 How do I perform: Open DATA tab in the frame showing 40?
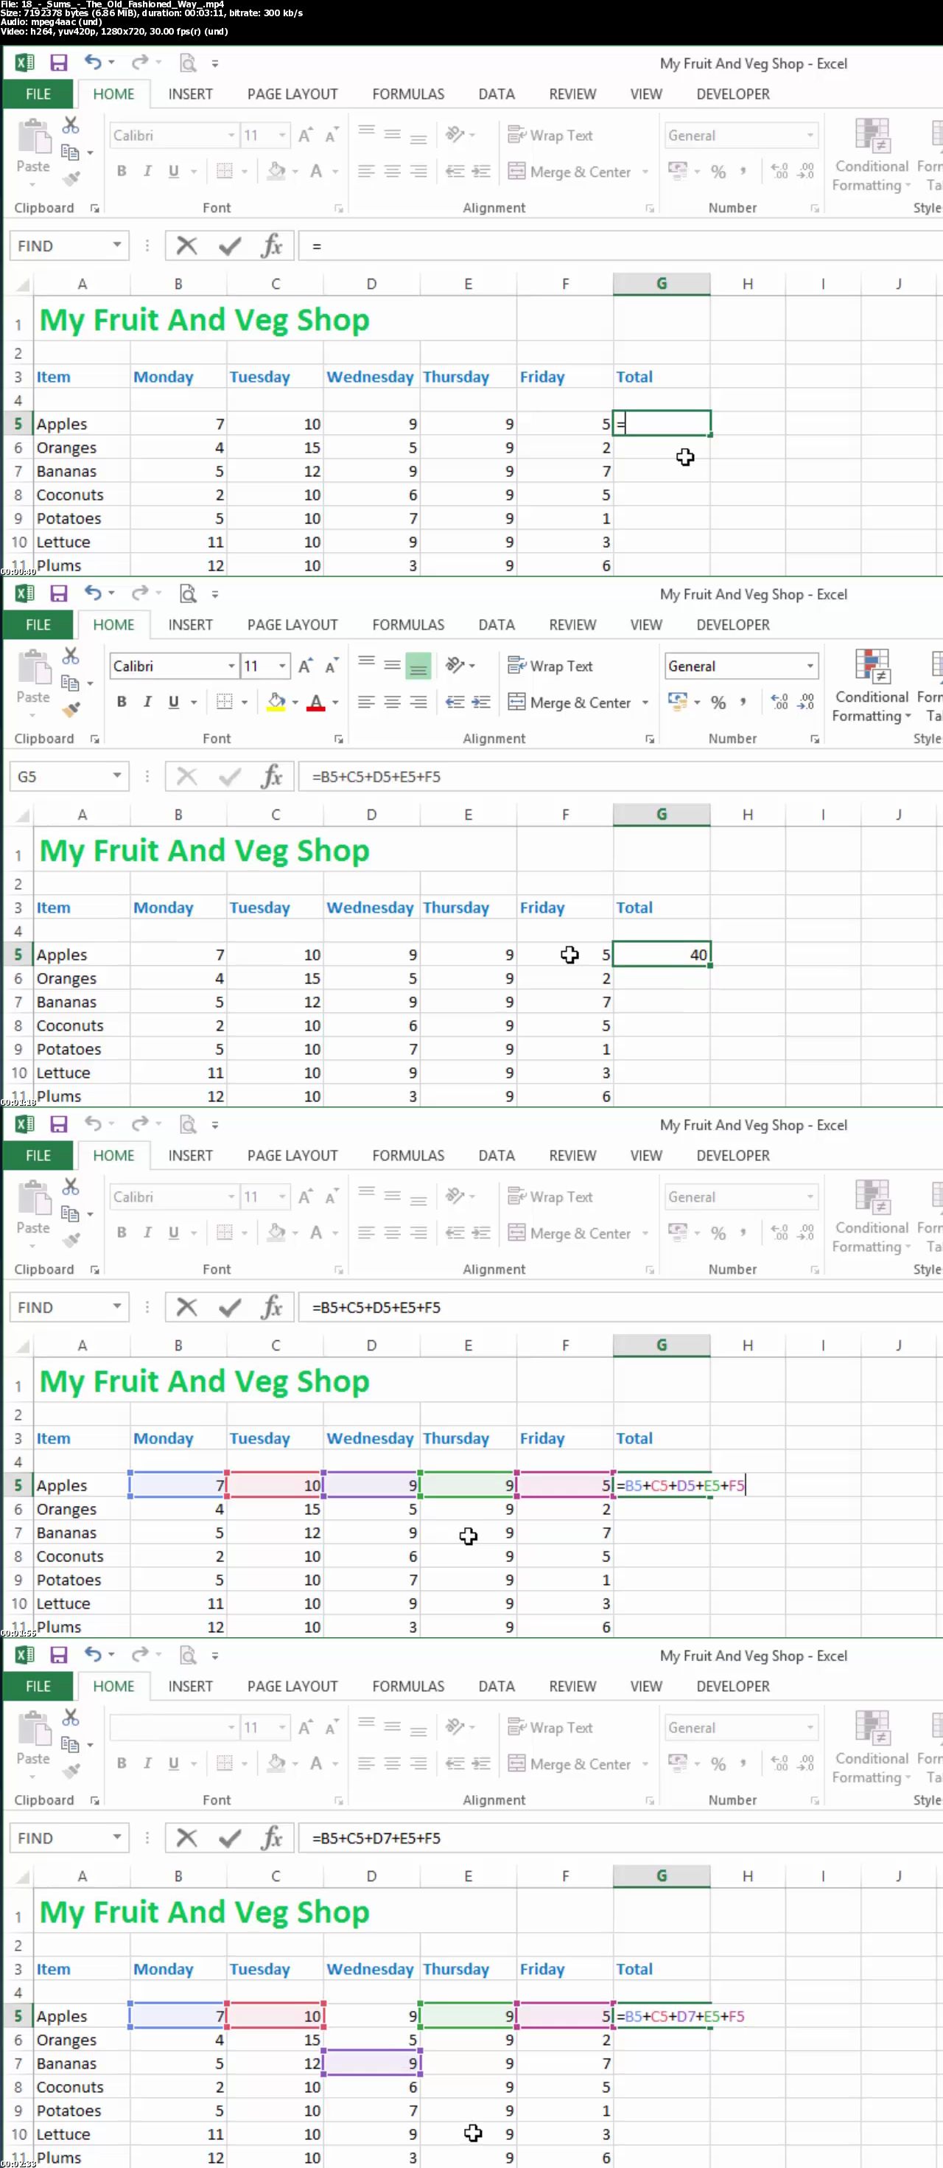(497, 624)
